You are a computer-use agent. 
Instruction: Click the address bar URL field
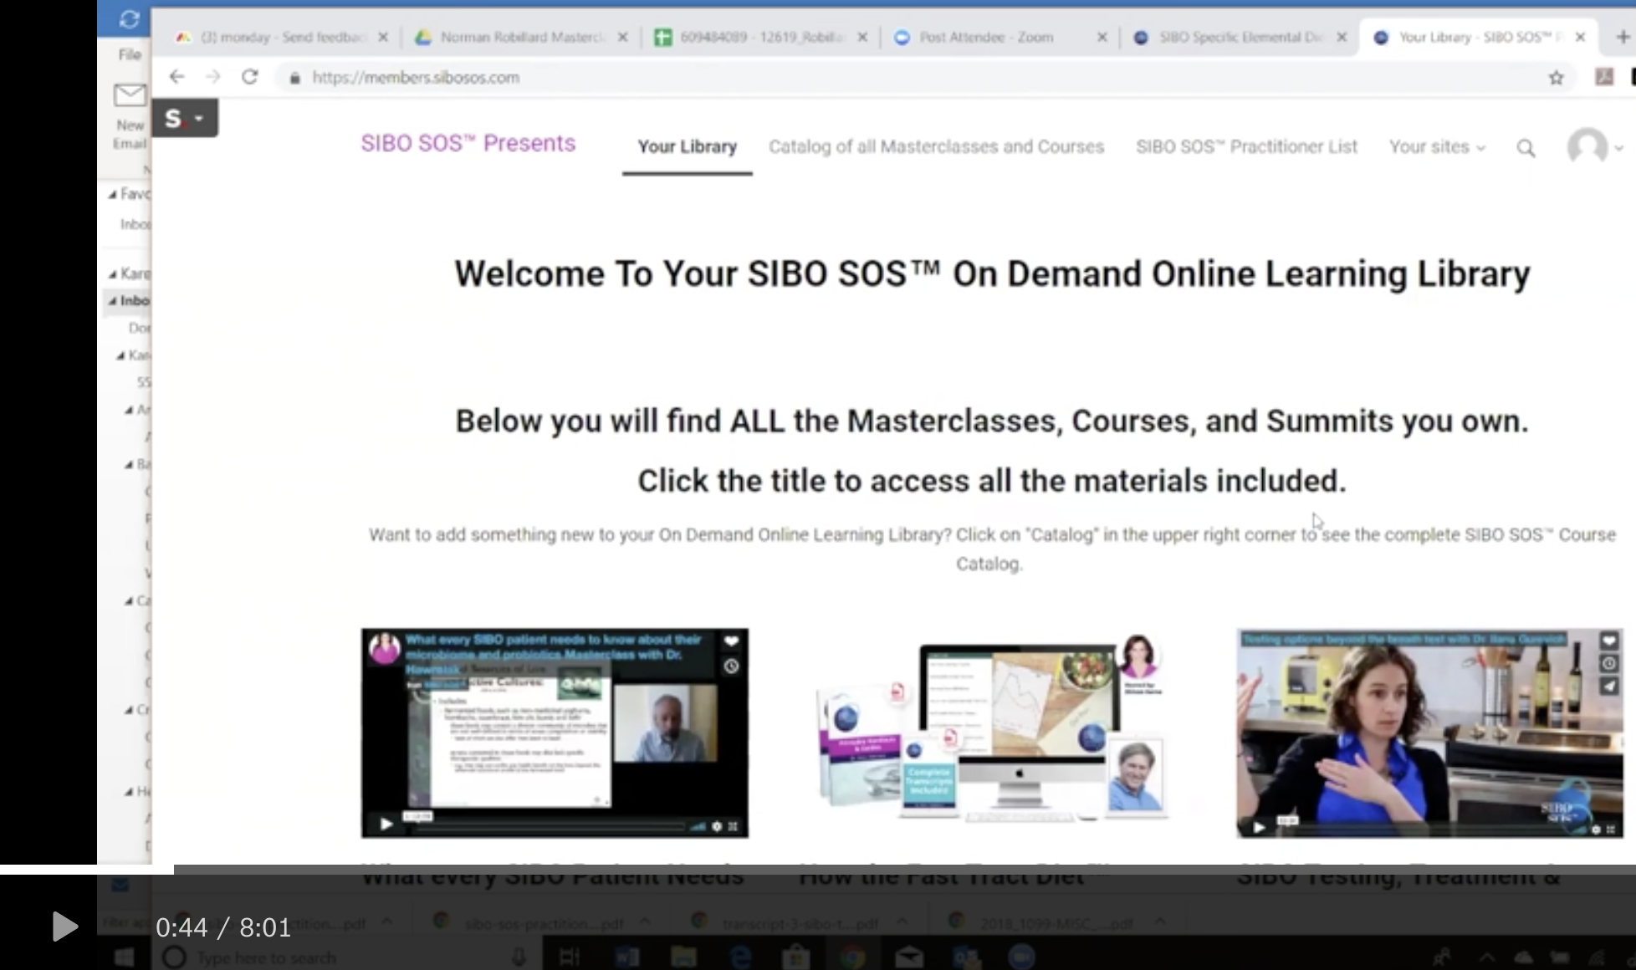[x=903, y=78]
